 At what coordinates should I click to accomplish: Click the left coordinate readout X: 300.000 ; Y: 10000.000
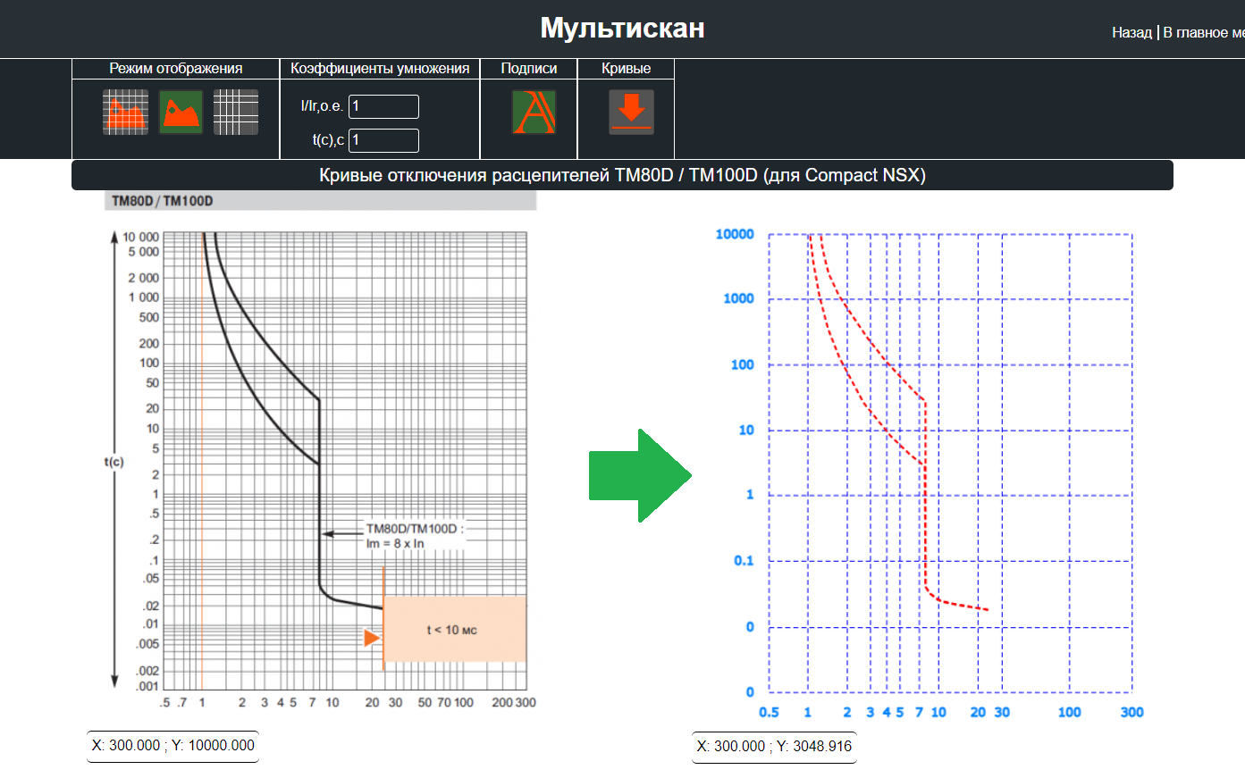point(172,746)
